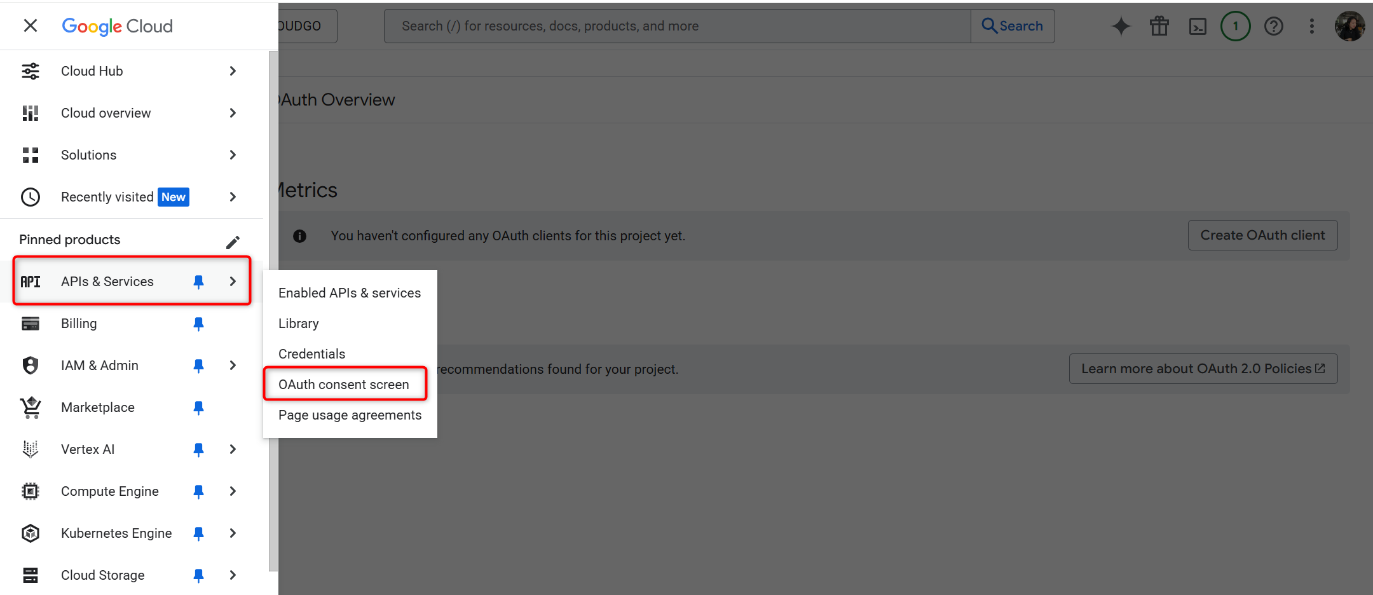The height and width of the screenshot is (595, 1373).
Task: Select OAuth consent screen menu item
Action: (344, 384)
